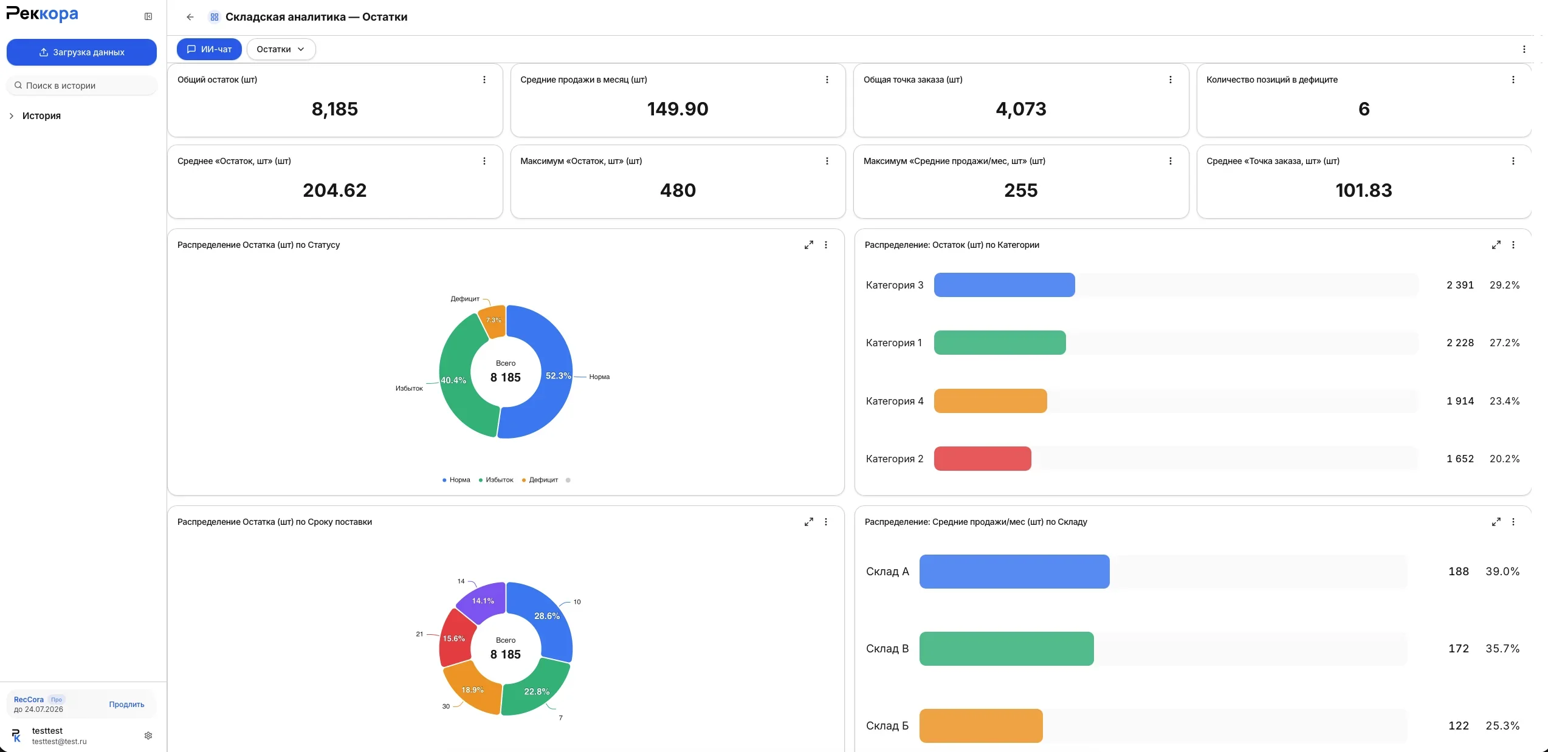The height and width of the screenshot is (752, 1548).
Task: Open menu on Среднее «Остаток, шт» card
Action: pyautogui.click(x=484, y=161)
